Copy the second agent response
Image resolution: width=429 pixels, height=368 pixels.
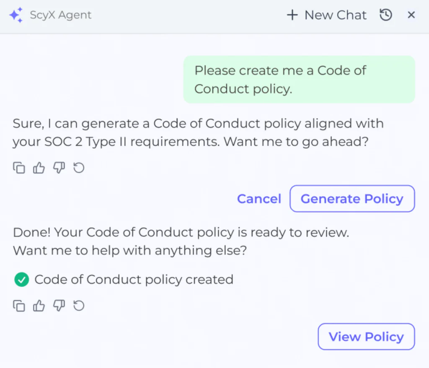19,306
